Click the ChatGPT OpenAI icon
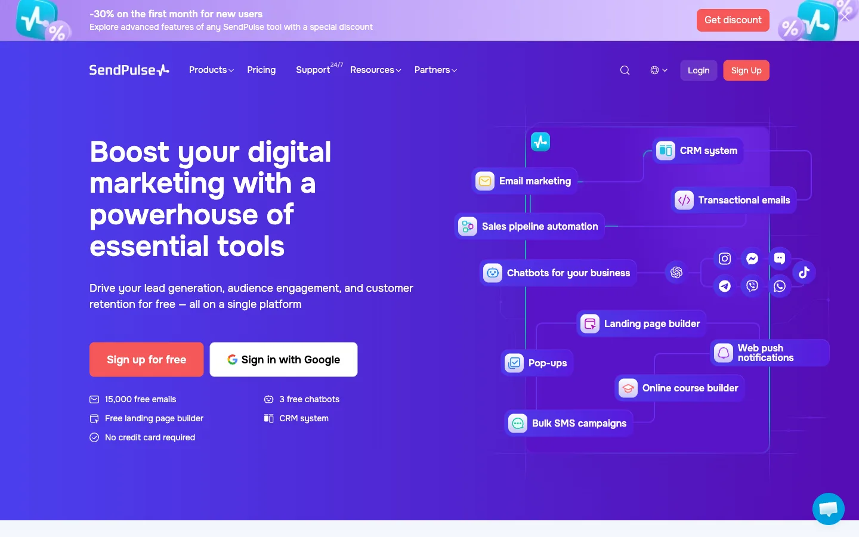 point(676,273)
